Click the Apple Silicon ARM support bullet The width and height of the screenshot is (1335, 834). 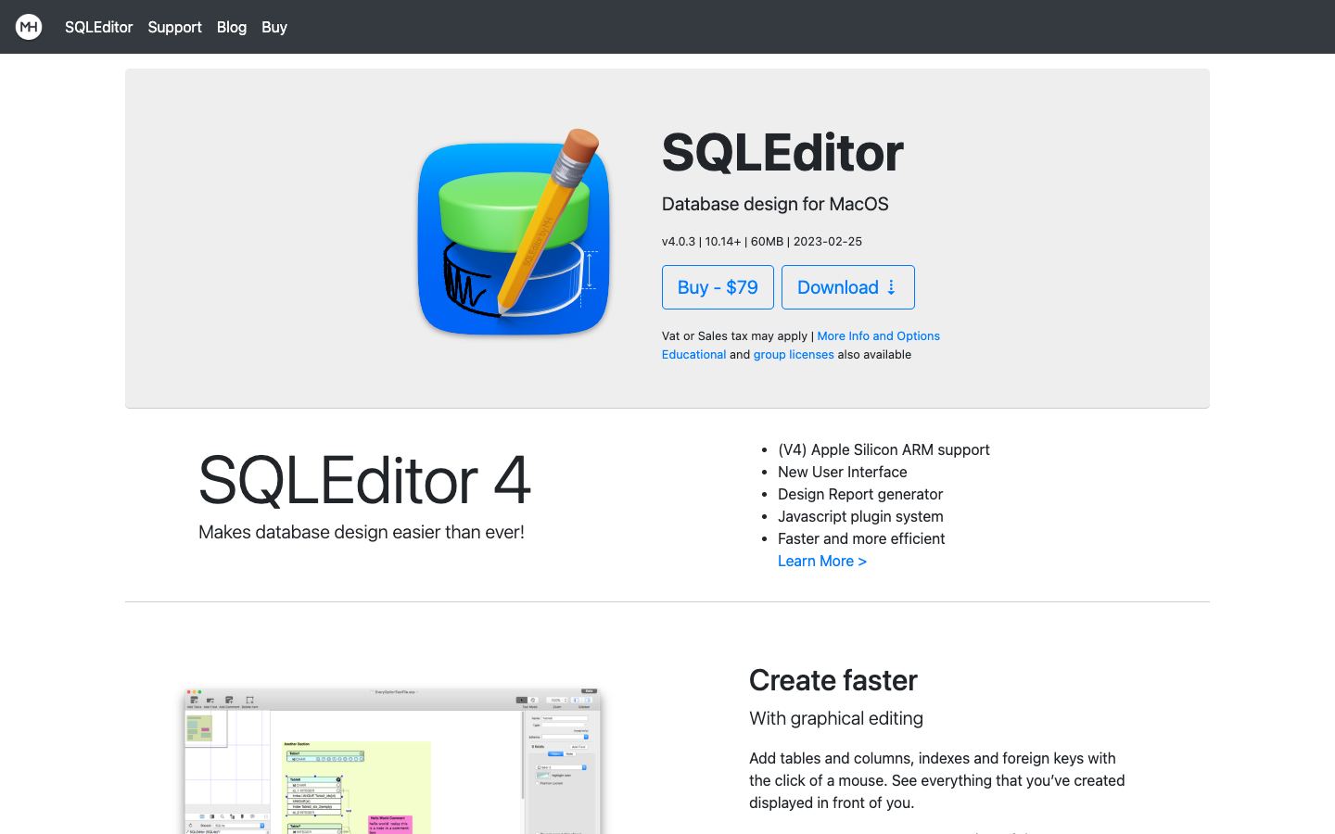tap(884, 449)
